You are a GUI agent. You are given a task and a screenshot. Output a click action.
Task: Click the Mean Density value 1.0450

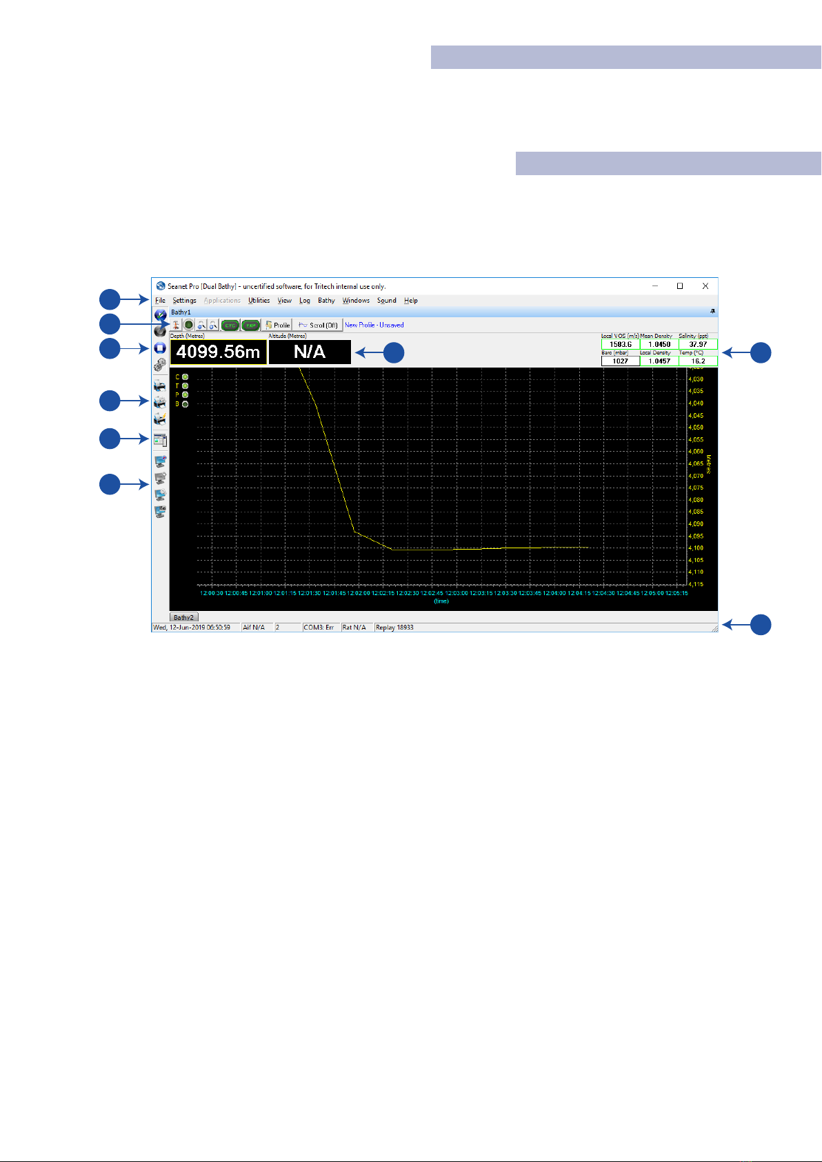point(659,344)
